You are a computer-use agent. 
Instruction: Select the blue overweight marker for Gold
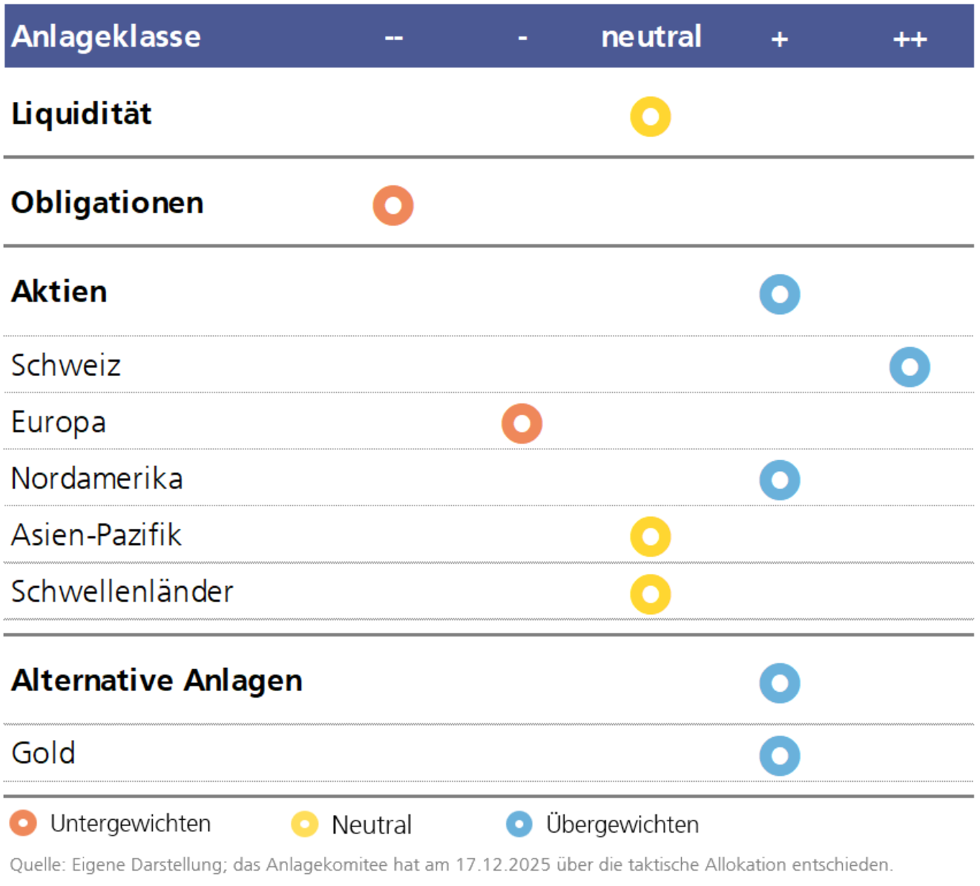pos(780,755)
